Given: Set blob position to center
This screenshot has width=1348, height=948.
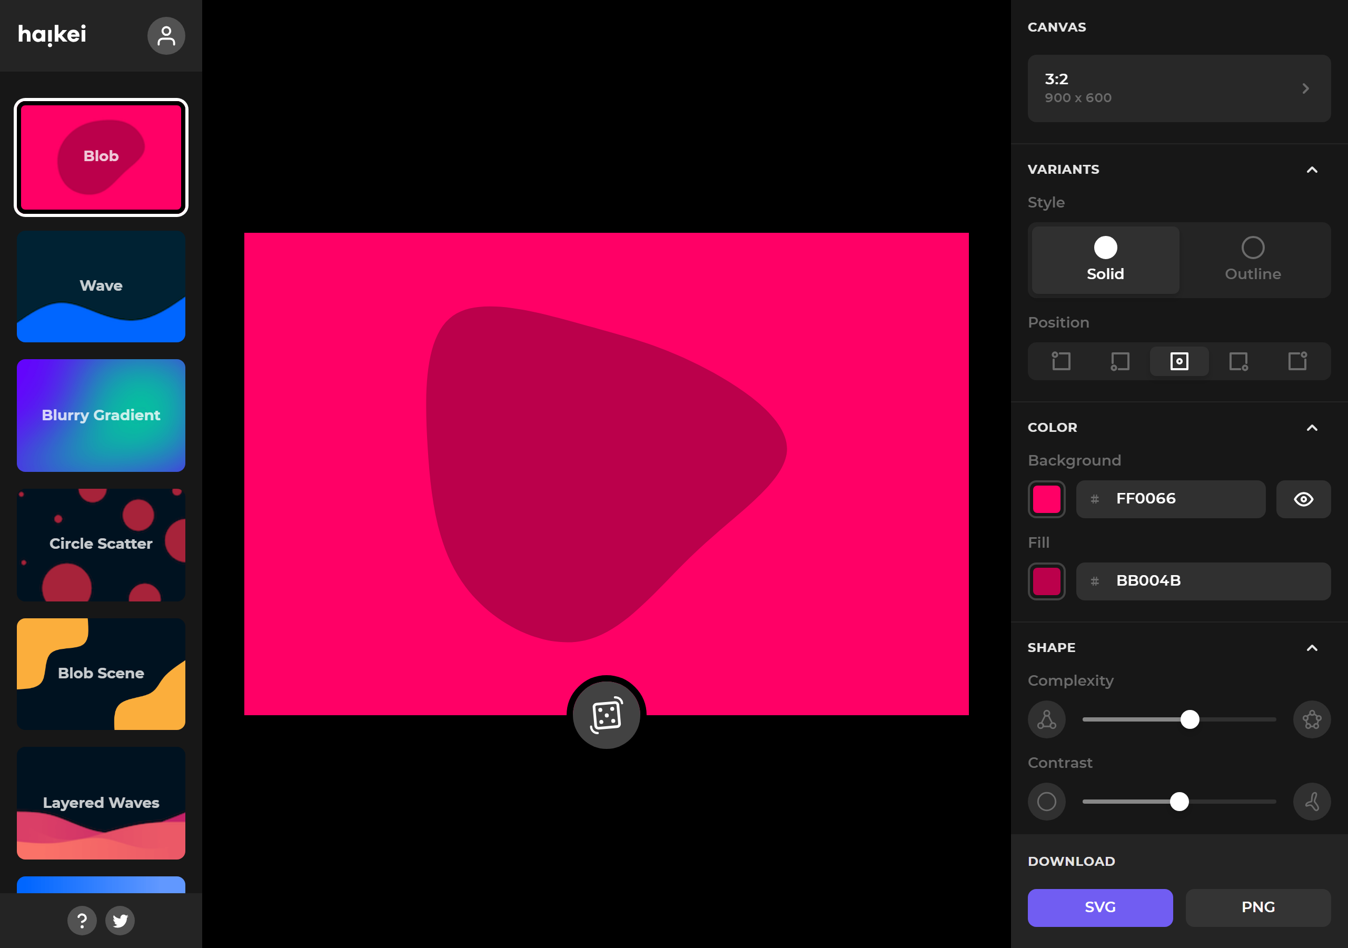Looking at the screenshot, I should click(x=1179, y=361).
